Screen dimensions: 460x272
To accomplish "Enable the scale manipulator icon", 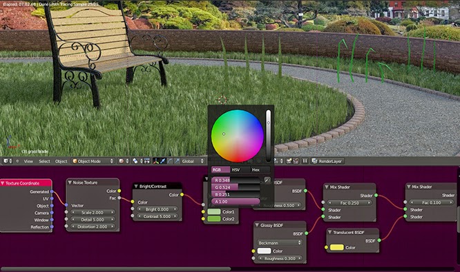I will (x=177, y=161).
